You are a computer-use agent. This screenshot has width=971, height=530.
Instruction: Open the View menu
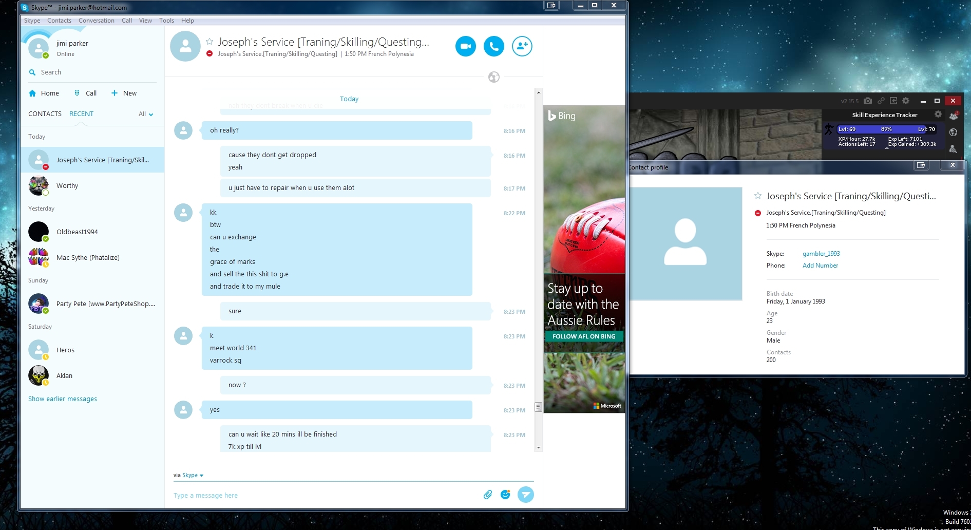pyautogui.click(x=145, y=21)
